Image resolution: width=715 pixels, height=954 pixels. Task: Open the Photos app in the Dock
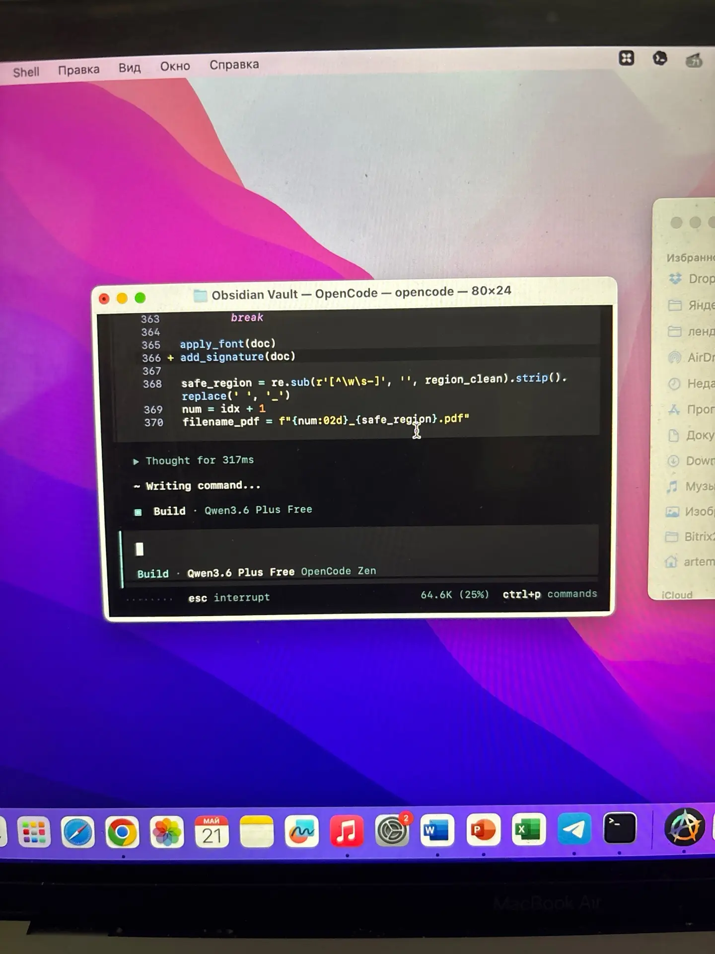pos(167,832)
